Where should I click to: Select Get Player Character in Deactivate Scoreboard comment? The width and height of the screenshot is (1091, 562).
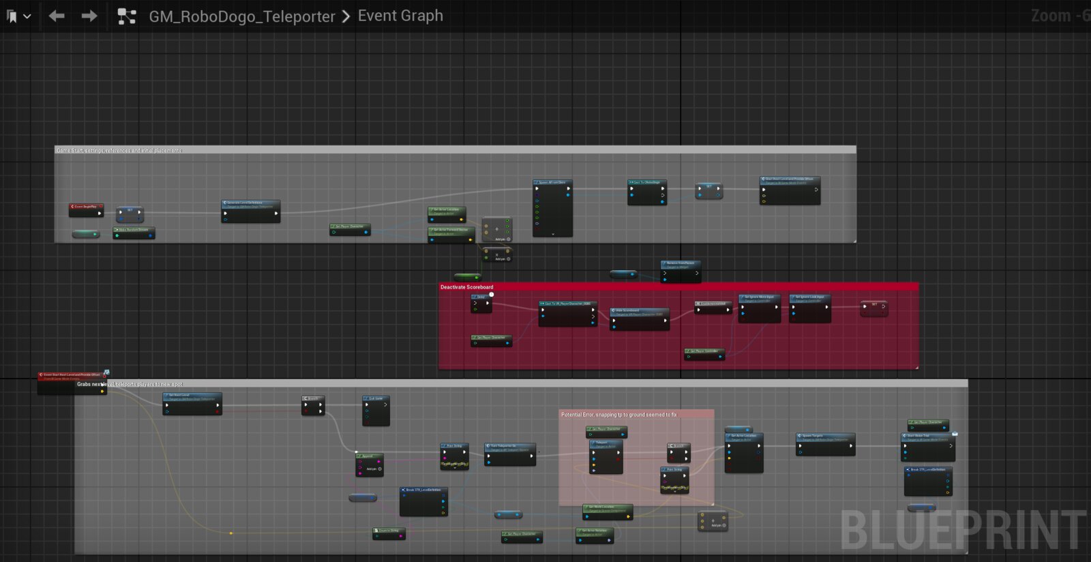tap(491, 340)
